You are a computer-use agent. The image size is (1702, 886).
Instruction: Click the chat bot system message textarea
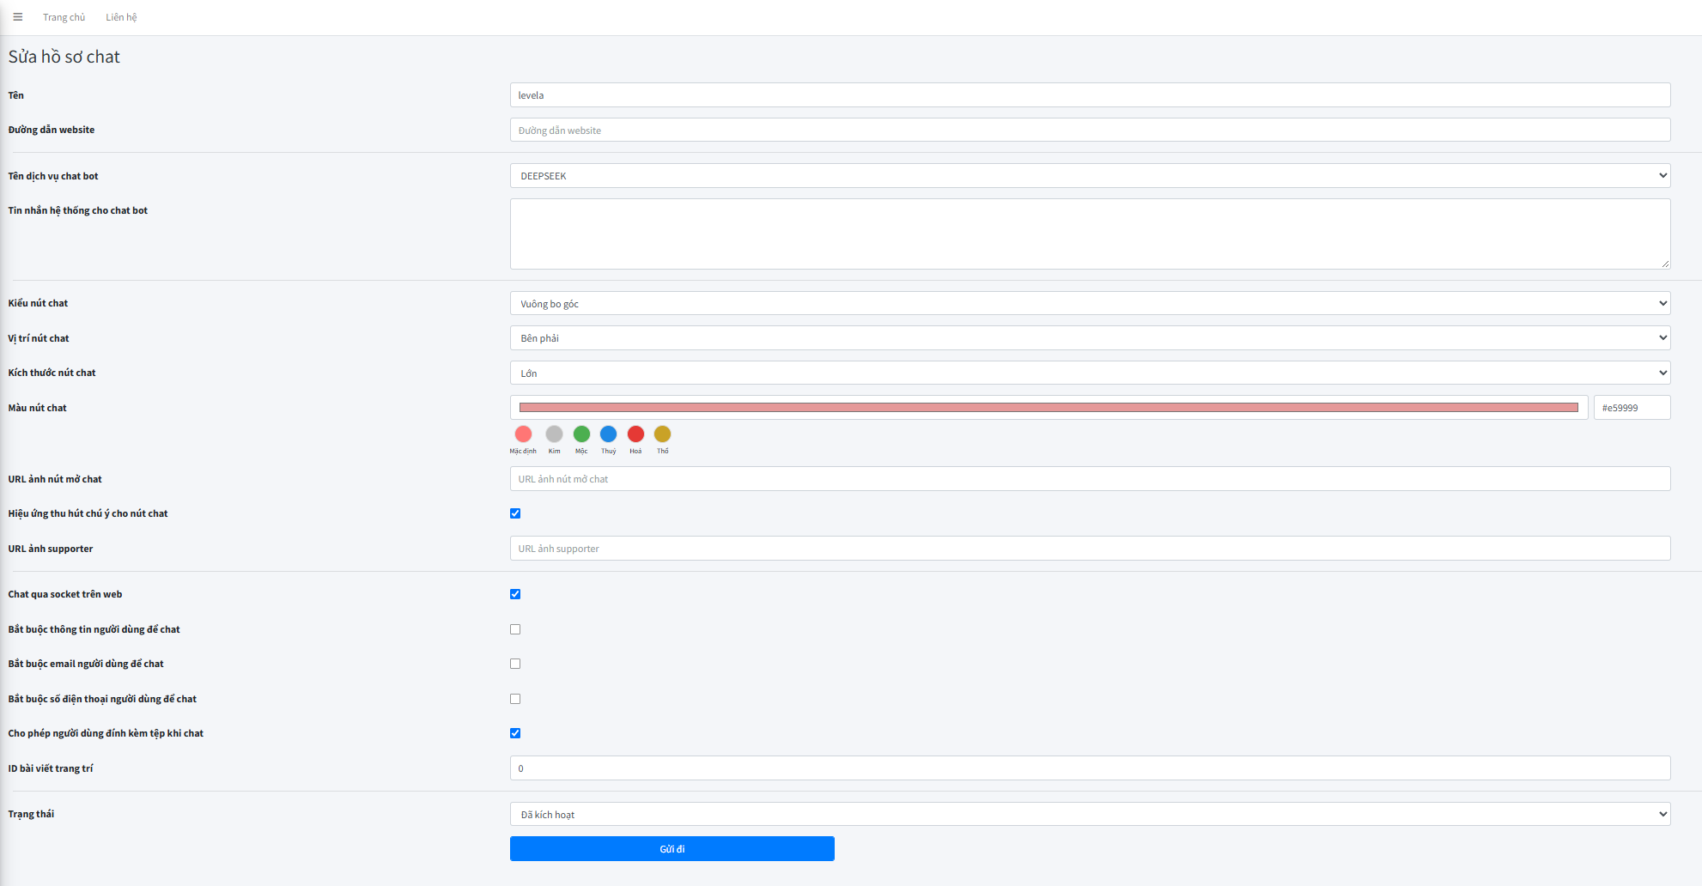(x=1090, y=234)
